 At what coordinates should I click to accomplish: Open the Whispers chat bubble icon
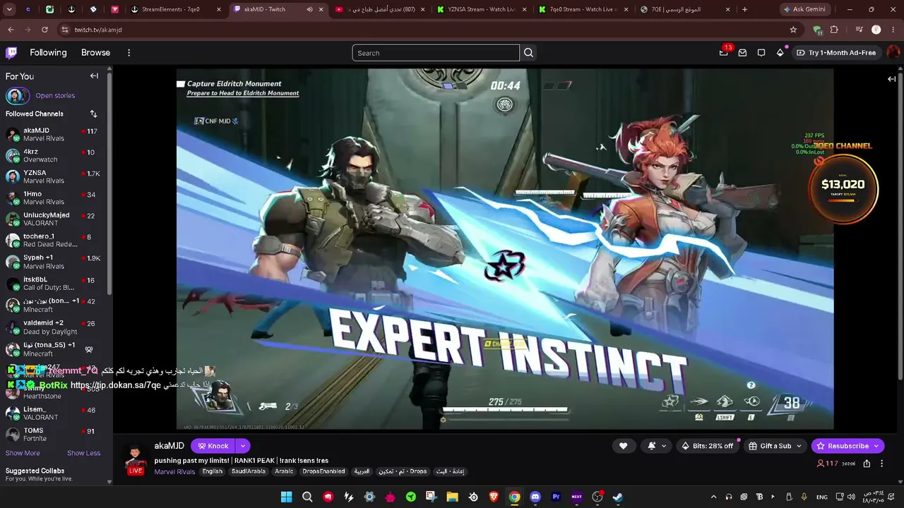pyautogui.click(x=761, y=53)
